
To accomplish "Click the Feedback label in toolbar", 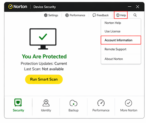I will click(x=103, y=15).
